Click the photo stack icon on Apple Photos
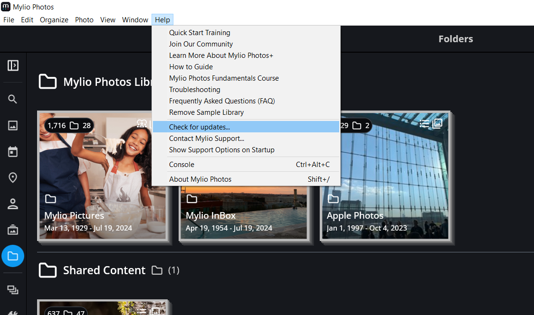Screen dimensions: 534x315 click(x=437, y=124)
